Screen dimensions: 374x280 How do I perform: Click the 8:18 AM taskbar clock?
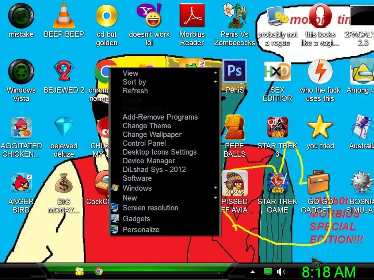click(328, 272)
